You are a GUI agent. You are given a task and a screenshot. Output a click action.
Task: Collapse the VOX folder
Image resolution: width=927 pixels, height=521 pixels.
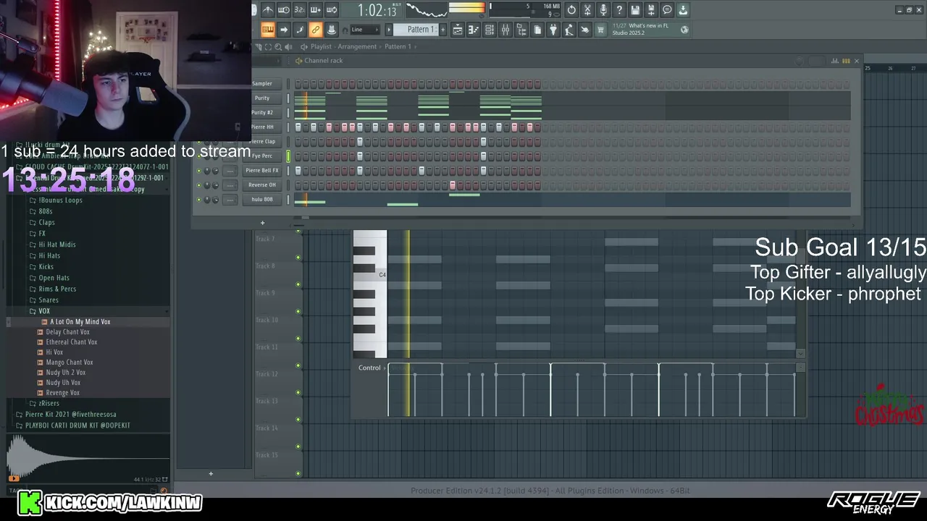pyautogui.click(x=44, y=311)
